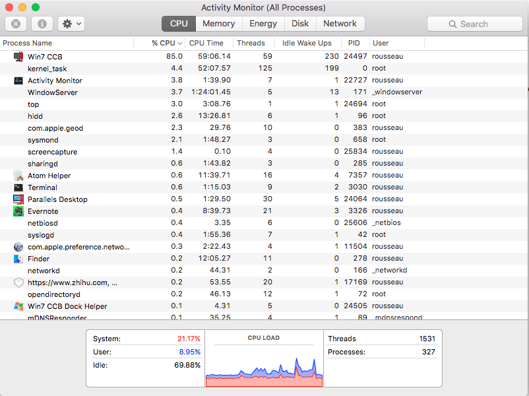Click the Idle 69.88% value

(187, 365)
